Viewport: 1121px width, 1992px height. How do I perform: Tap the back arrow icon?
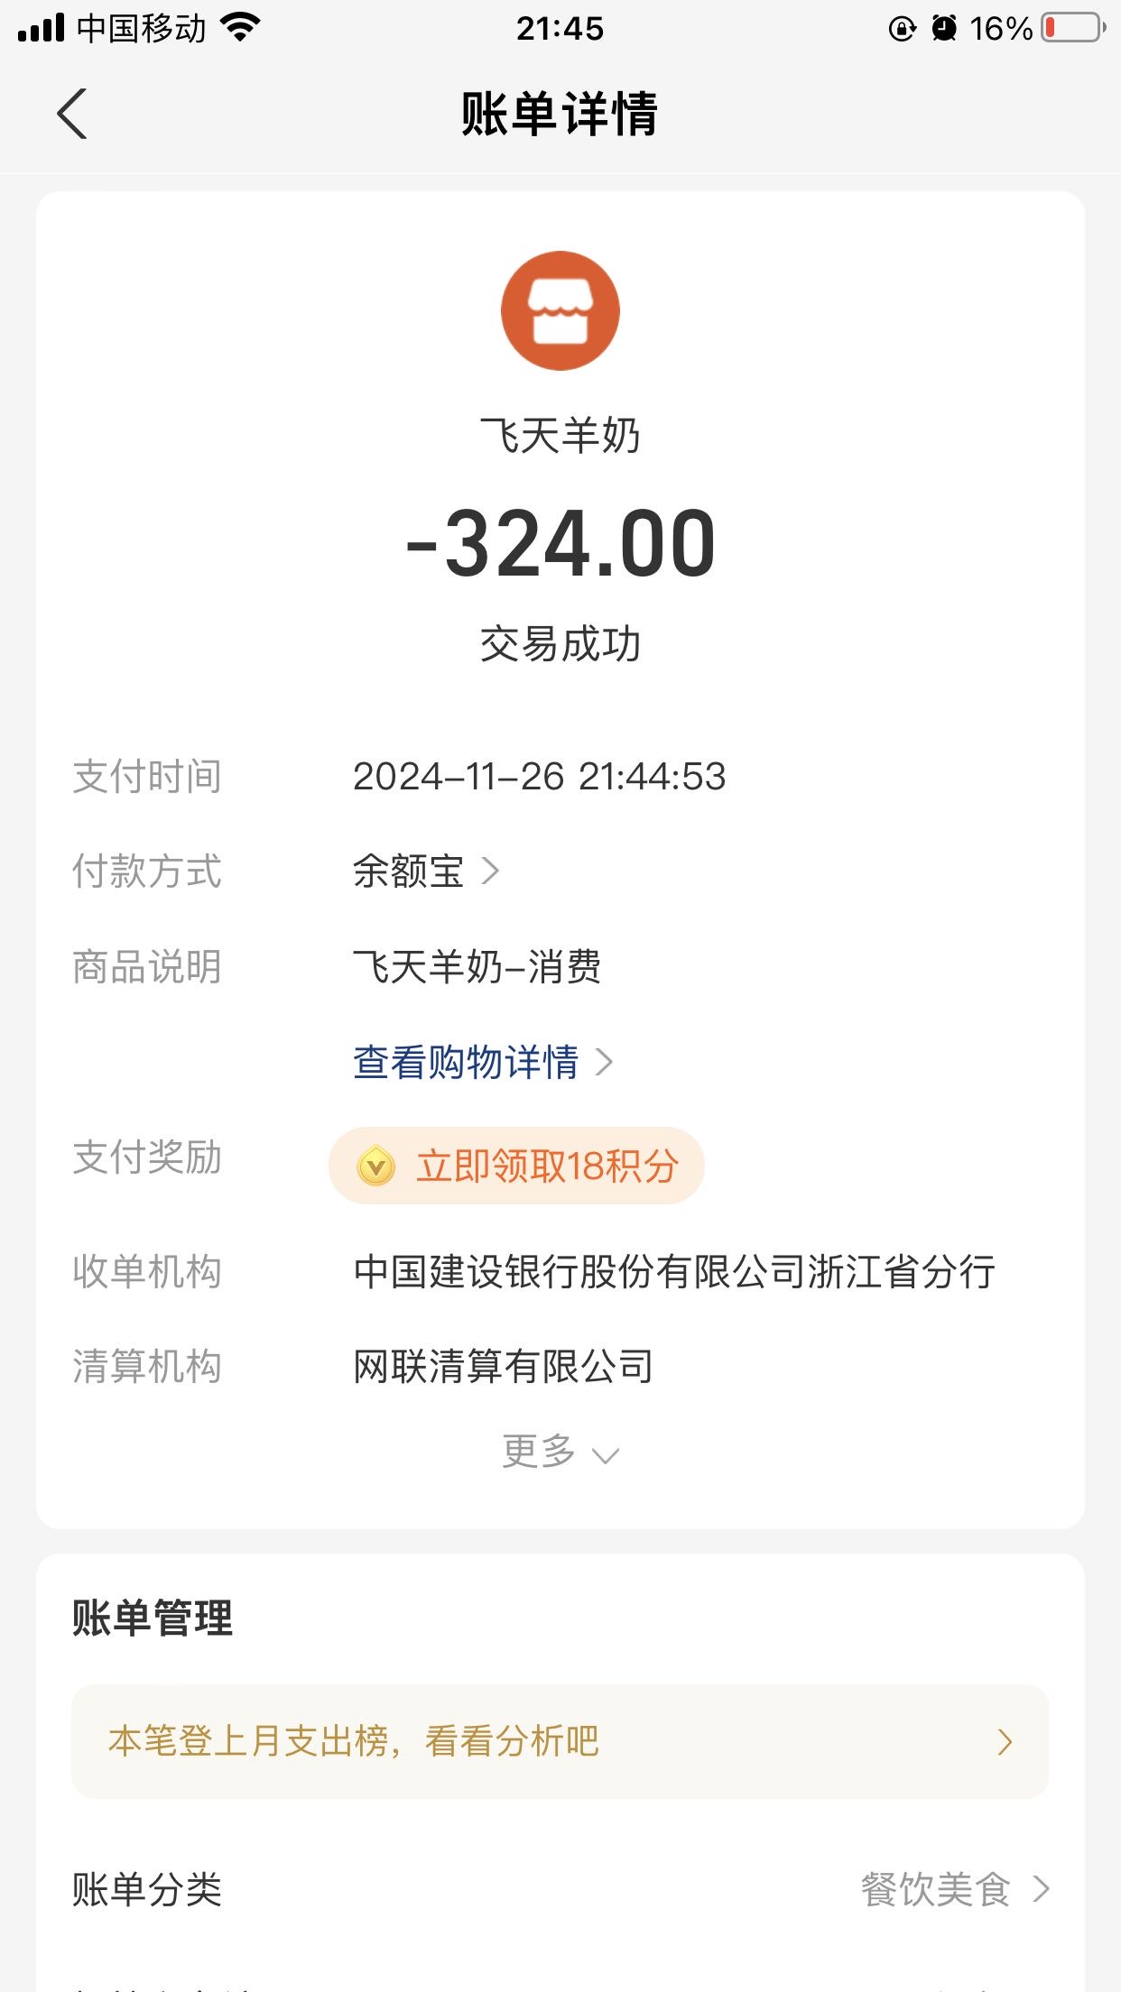pos(72,114)
